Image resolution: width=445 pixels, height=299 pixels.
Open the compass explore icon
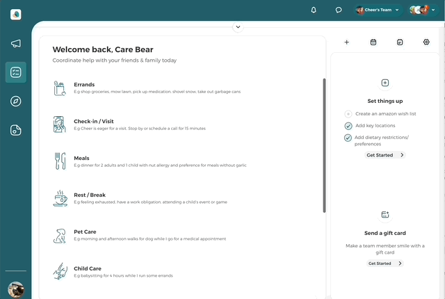(15, 102)
